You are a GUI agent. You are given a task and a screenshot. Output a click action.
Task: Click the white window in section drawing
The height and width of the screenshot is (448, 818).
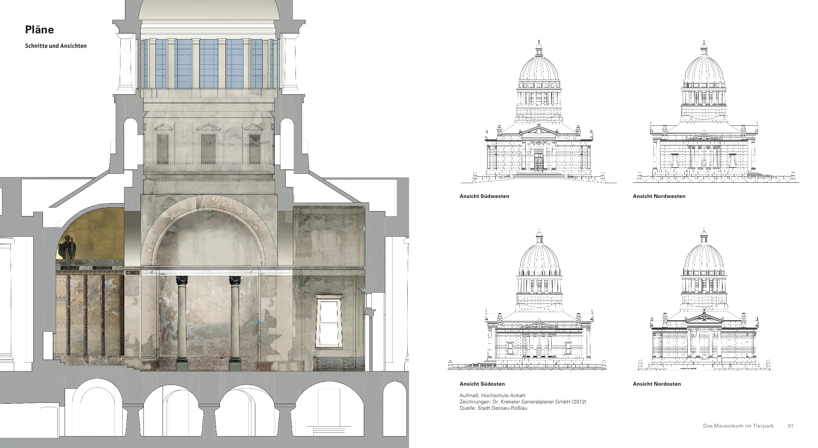[329, 322]
